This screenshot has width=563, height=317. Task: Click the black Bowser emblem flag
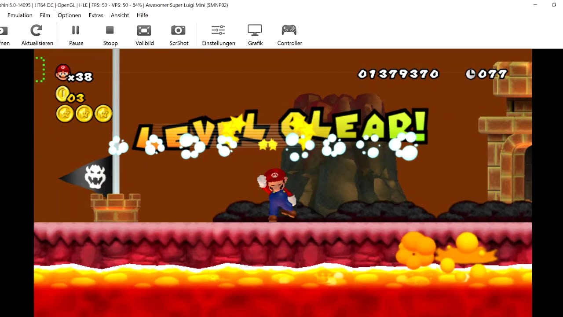[x=86, y=176]
